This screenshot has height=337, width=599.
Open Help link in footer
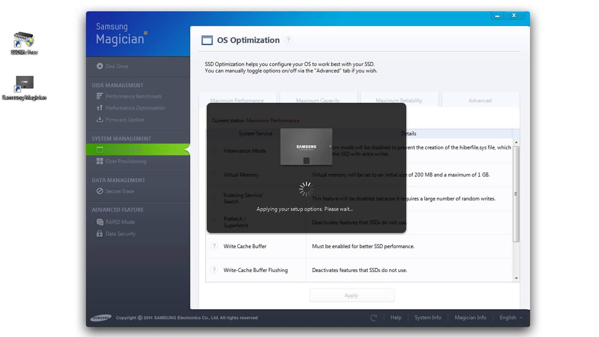point(396,317)
